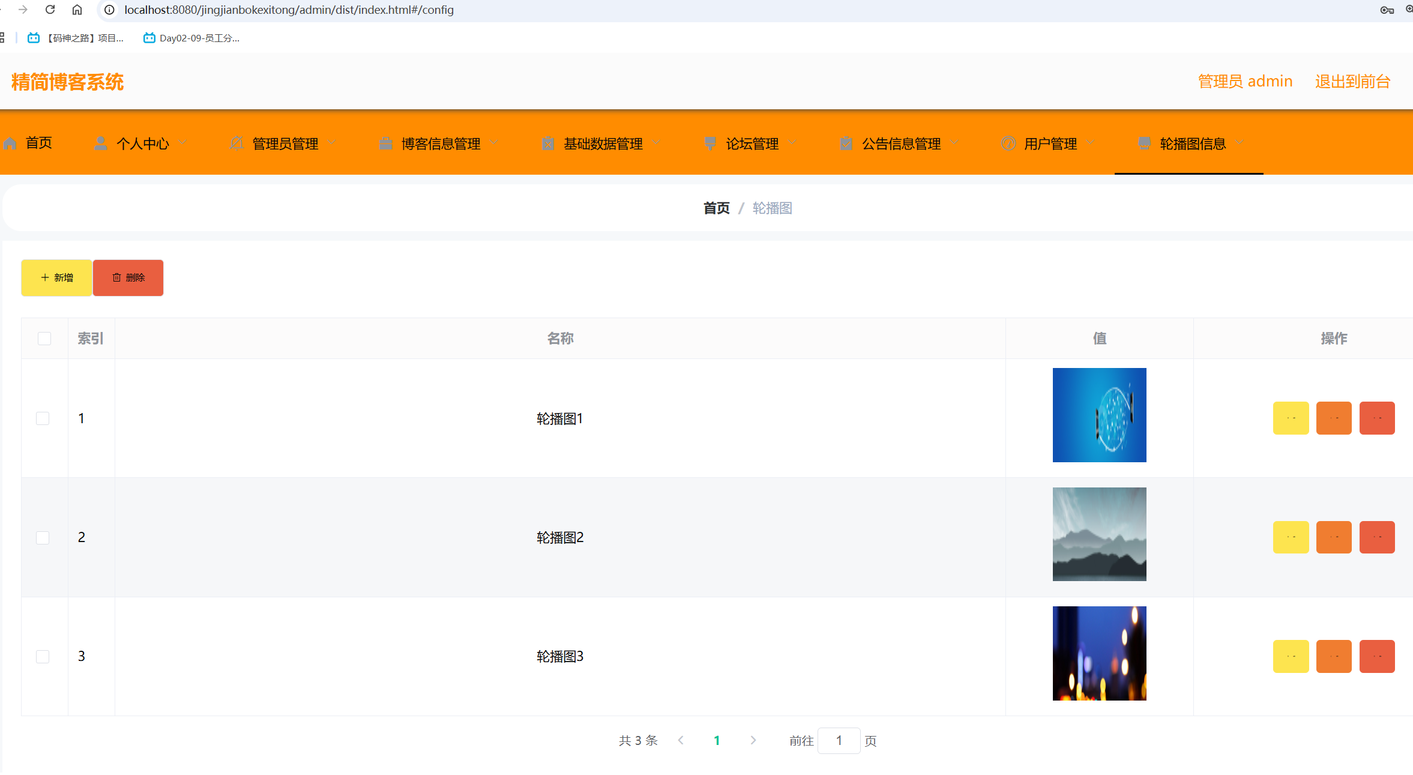Click the home icon beside 首页

tap(10, 143)
